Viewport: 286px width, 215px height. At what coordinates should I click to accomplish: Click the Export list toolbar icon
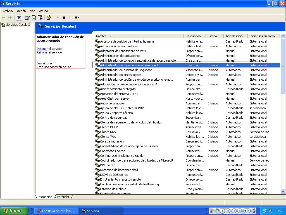[x=40, y=18]
